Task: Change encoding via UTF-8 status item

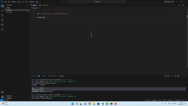Action: (160, 100)
